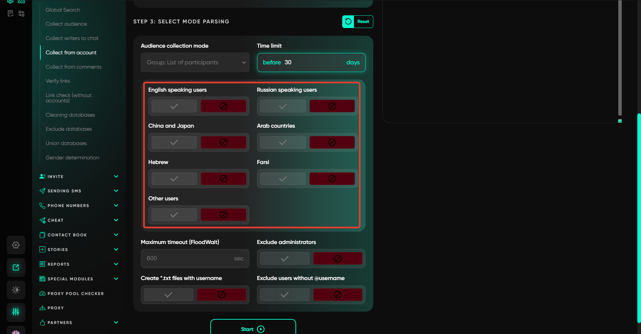This screenshot has width=641, height=334.
Task: Click the play icon on Start button
Action: coord(261,329)
